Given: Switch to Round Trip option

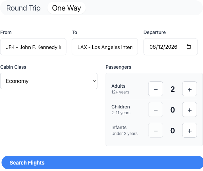Looking at the screenshot, I should 23,8.
